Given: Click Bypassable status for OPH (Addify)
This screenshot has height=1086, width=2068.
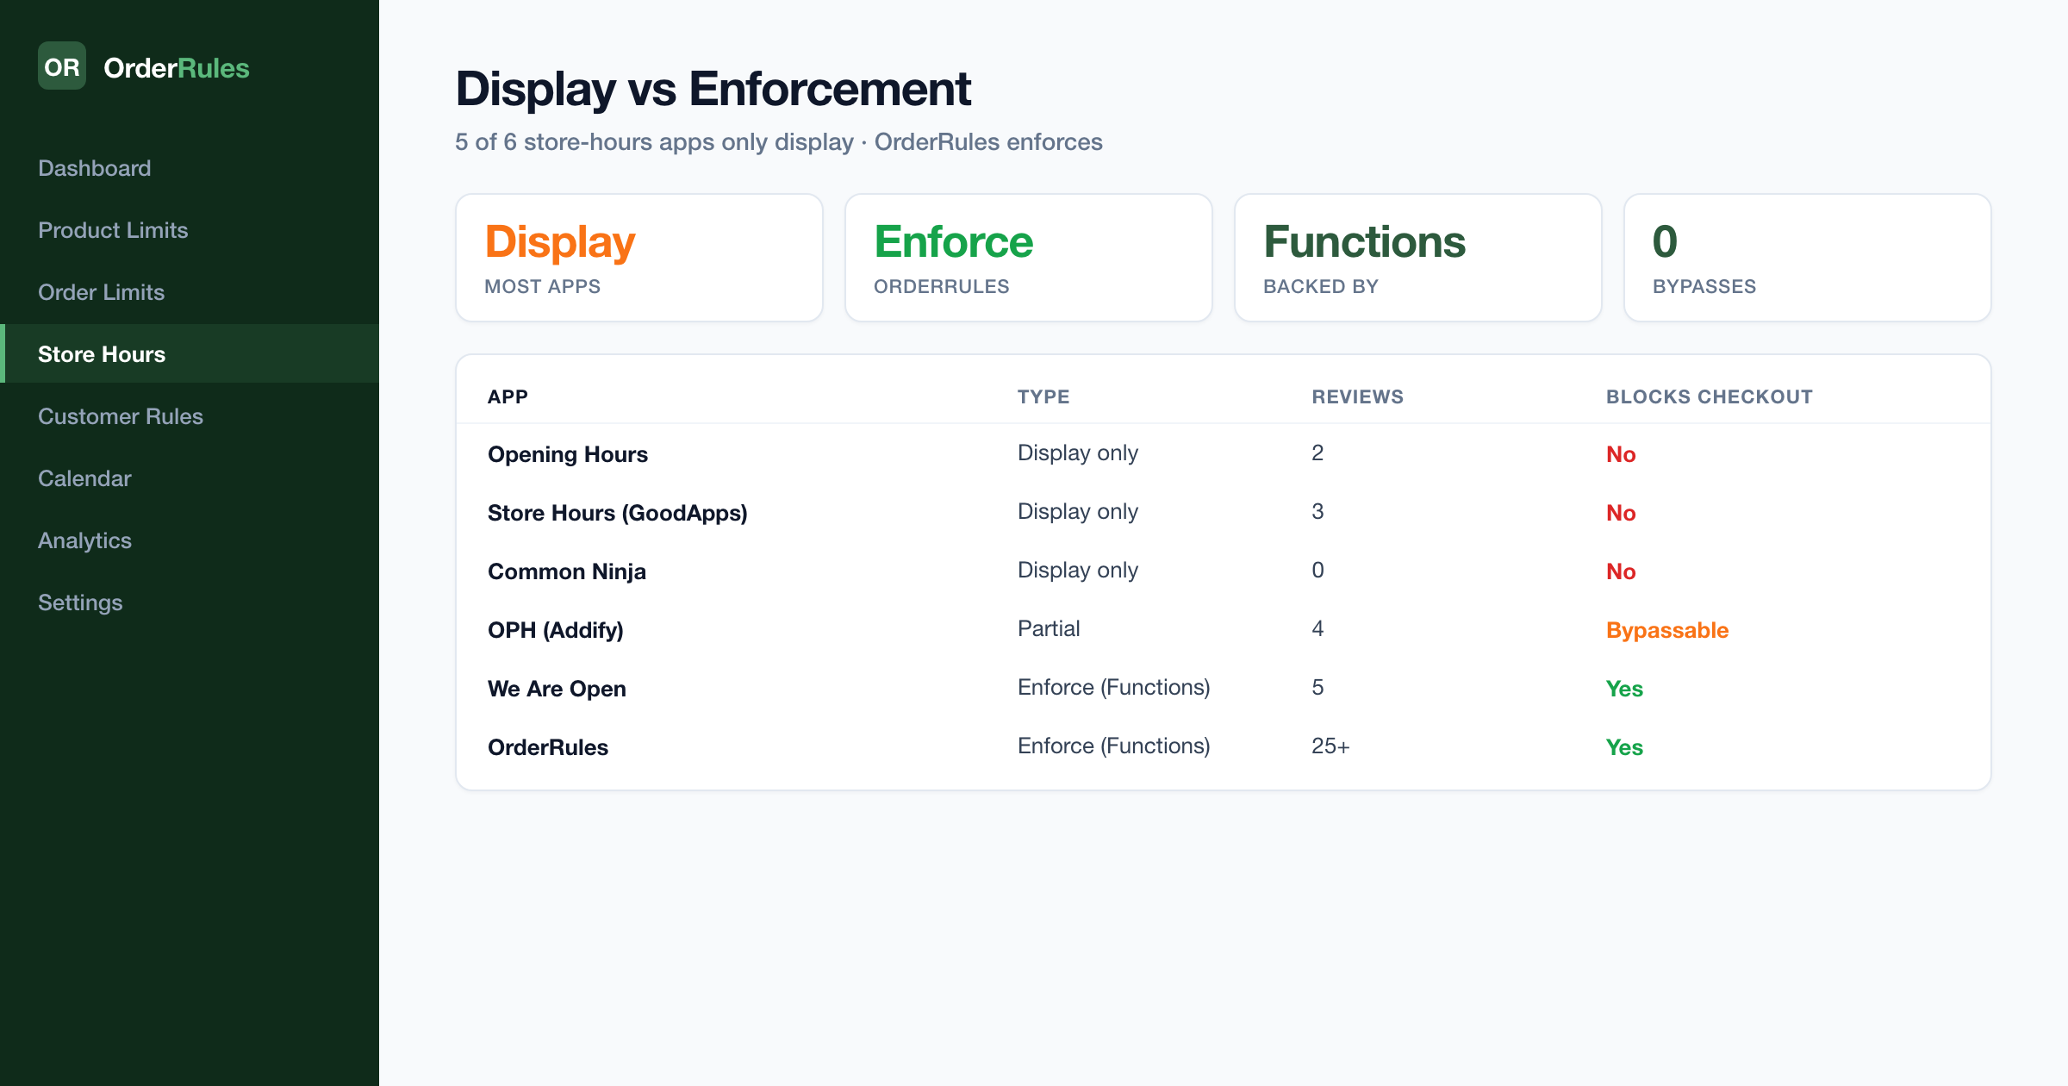Looking at the screenshot, I should [1667, 630].
